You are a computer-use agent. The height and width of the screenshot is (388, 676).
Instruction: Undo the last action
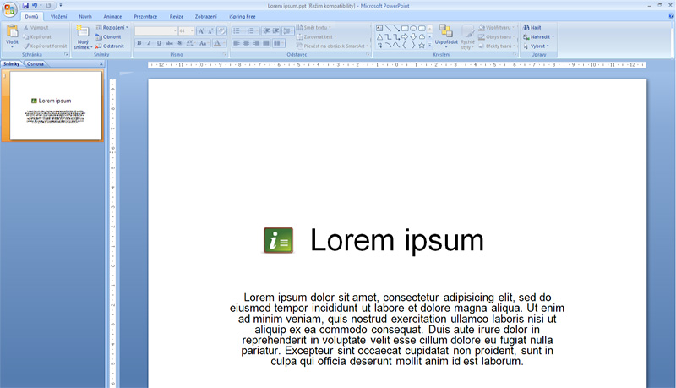coord(35,6)
